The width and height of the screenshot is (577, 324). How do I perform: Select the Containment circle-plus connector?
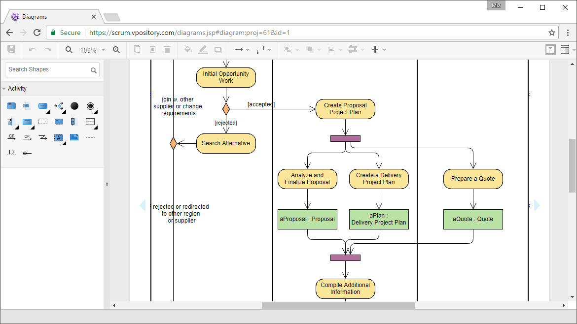tap(27, 153)
